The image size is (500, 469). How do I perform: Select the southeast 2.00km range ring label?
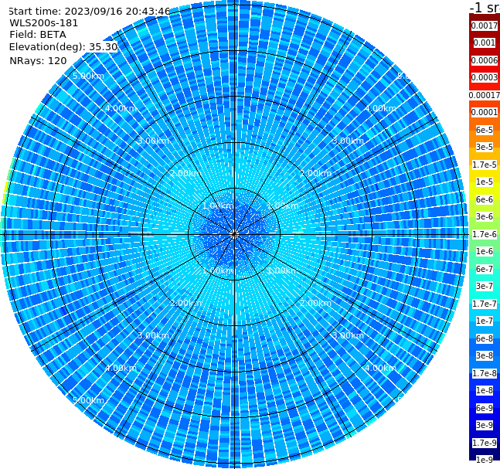click(315, 303)
